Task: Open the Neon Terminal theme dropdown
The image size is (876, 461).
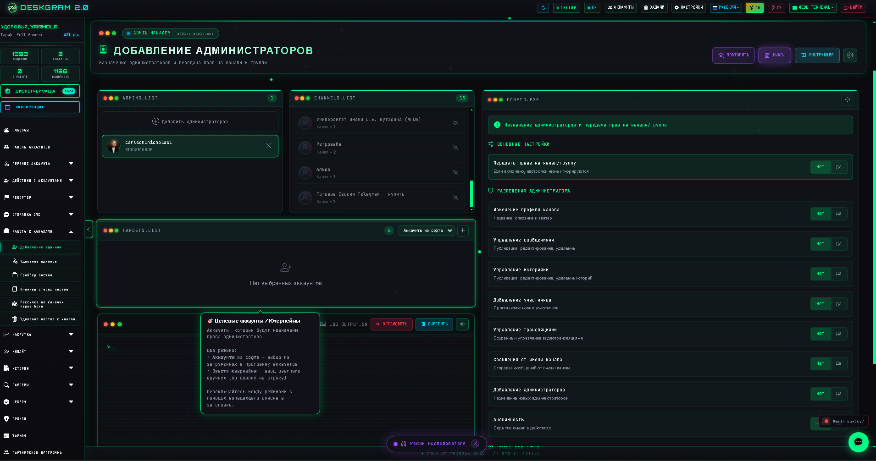Action: coord(813,8)
